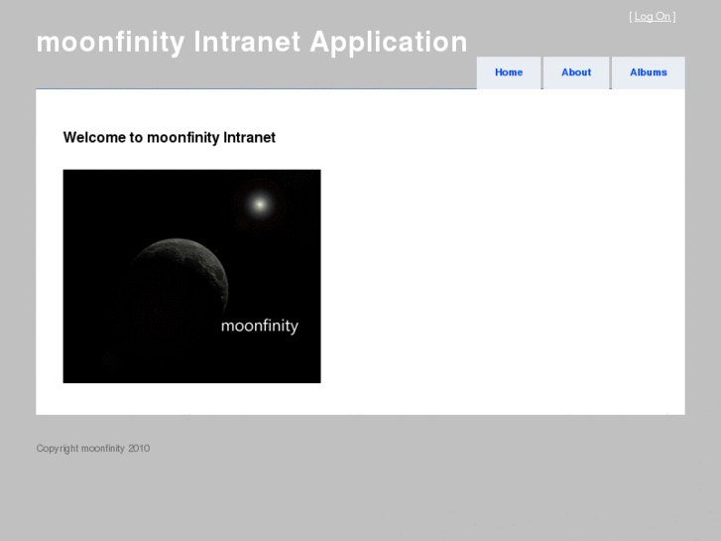Click the moonfinity Intranet Application title

[252, 42]
